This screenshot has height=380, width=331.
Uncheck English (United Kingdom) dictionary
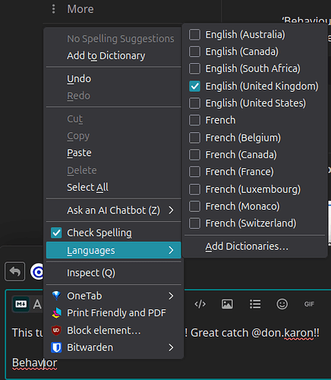pos(194,86)
